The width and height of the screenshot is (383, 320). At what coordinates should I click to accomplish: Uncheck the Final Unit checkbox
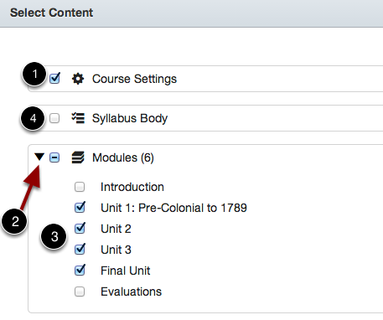80,270
